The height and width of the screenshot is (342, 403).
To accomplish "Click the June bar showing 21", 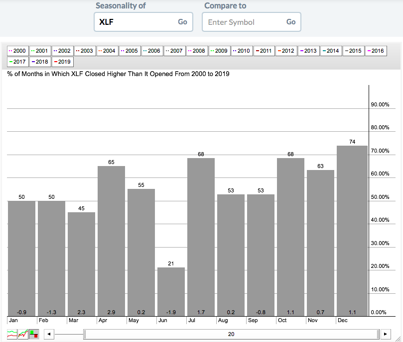I will click(171, 292).
